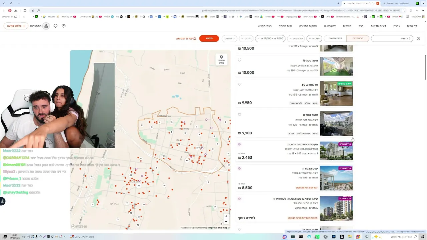Open the ארלוזורוב 30 listing photo

pos(336,94)
